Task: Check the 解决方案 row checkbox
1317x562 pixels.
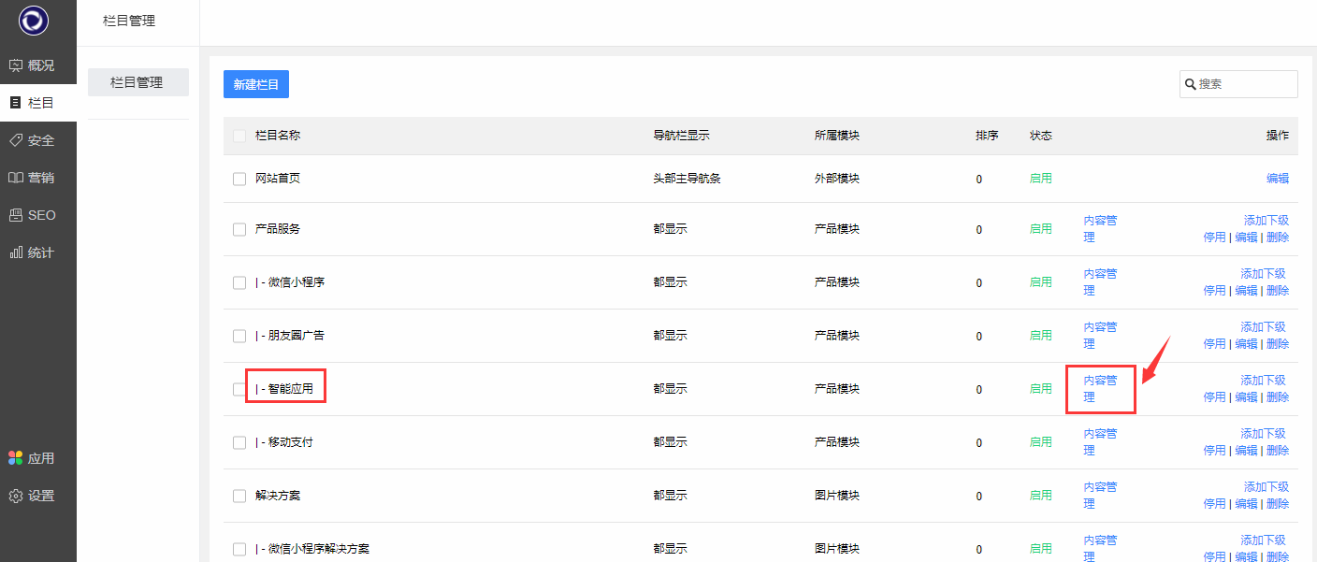Action: (239, 496)
